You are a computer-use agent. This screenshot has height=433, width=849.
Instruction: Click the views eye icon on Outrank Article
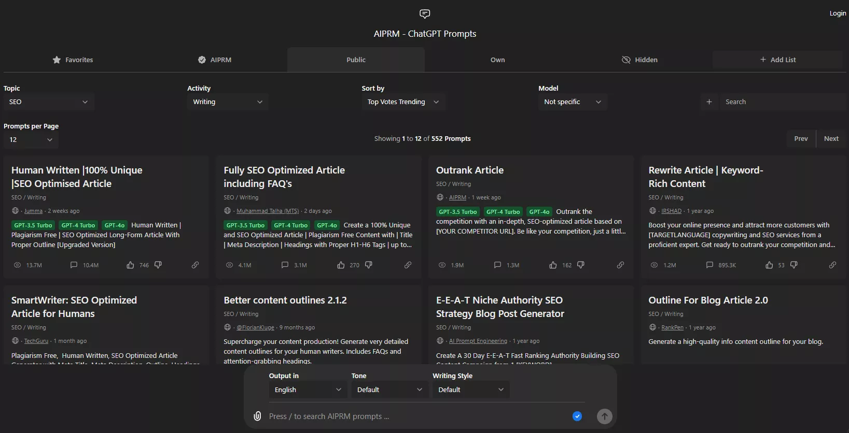click(442, 265)
